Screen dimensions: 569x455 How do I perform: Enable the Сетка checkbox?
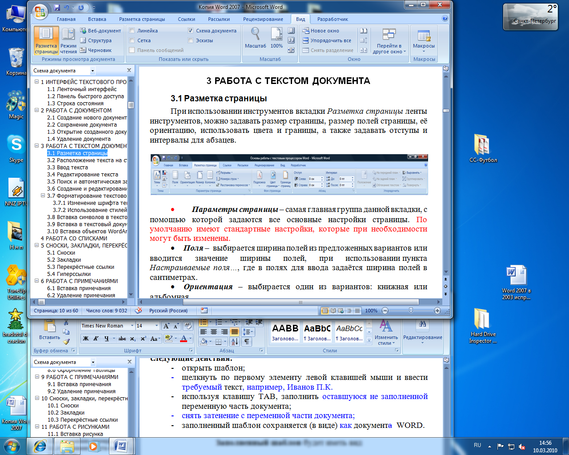click(132, 40)
